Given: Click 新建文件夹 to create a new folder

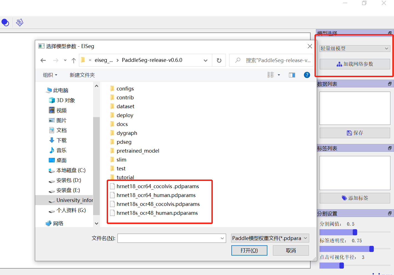Looking at the screenshot, I should [x=82, y=75].
